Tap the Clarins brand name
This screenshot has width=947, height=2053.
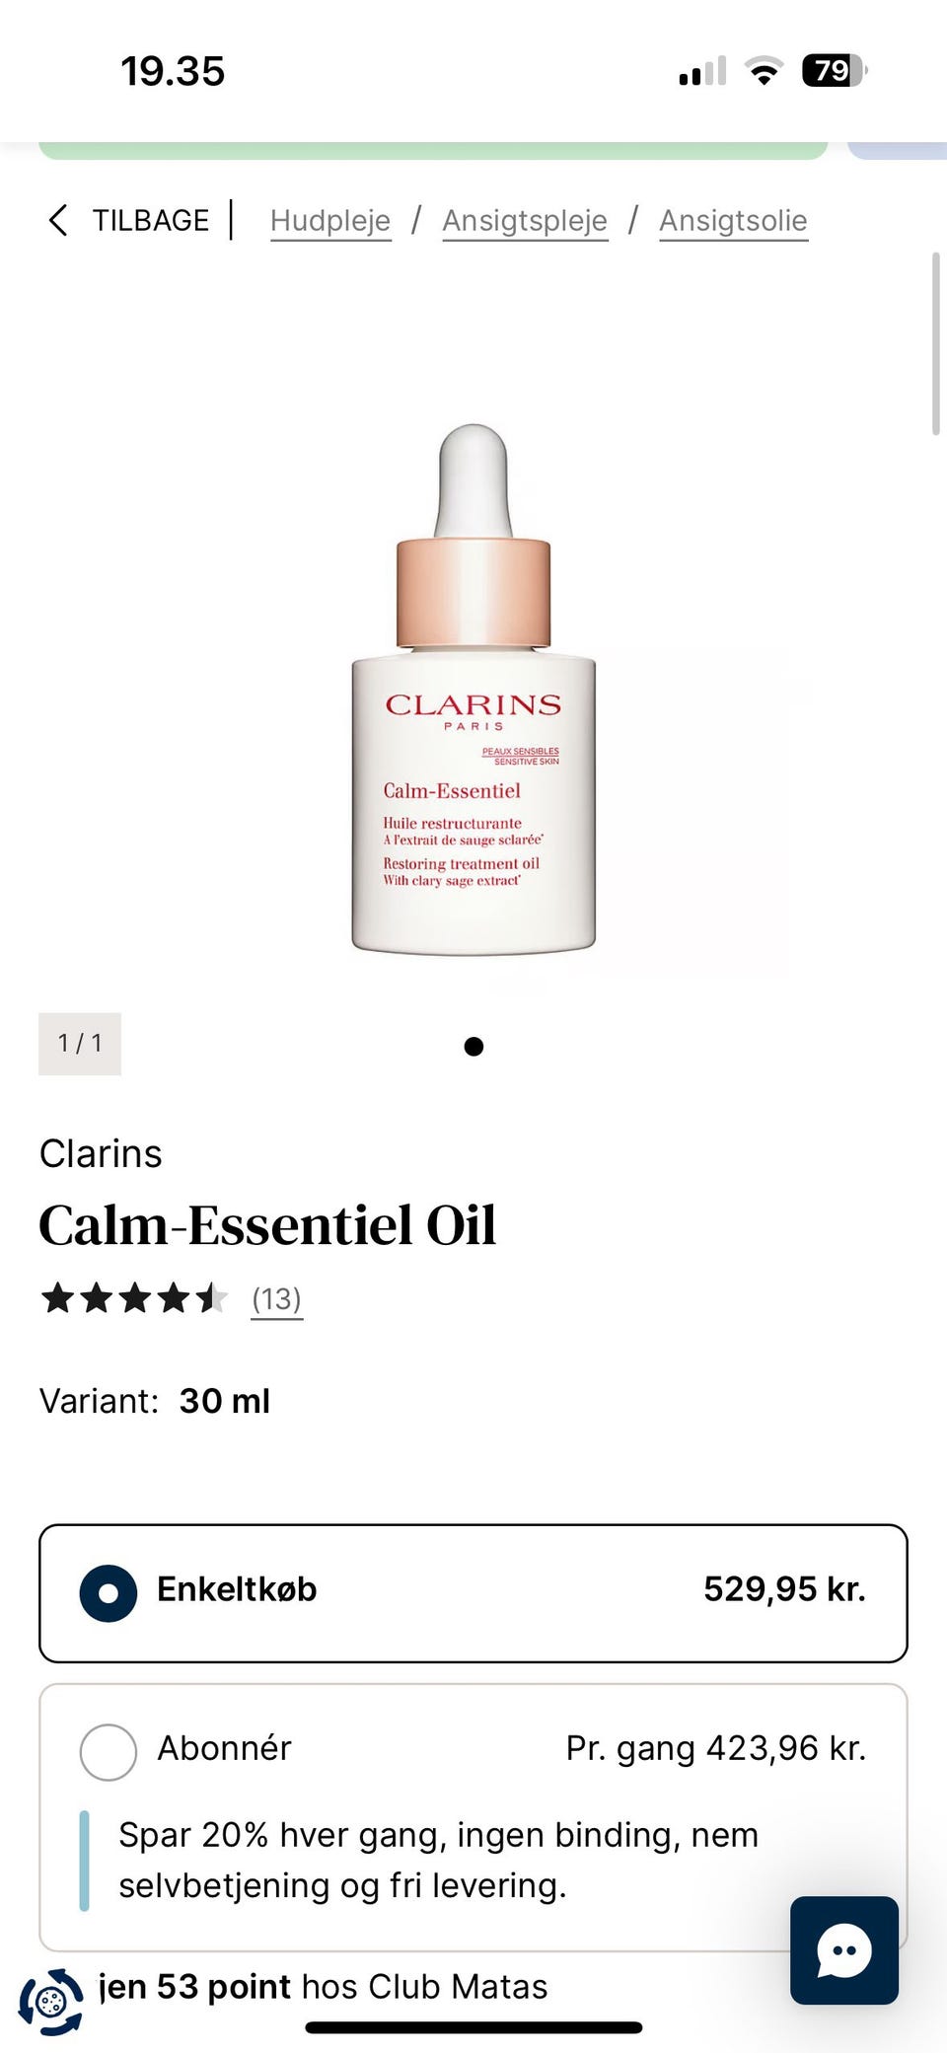pyautogui.click(x=101, y=1154)
